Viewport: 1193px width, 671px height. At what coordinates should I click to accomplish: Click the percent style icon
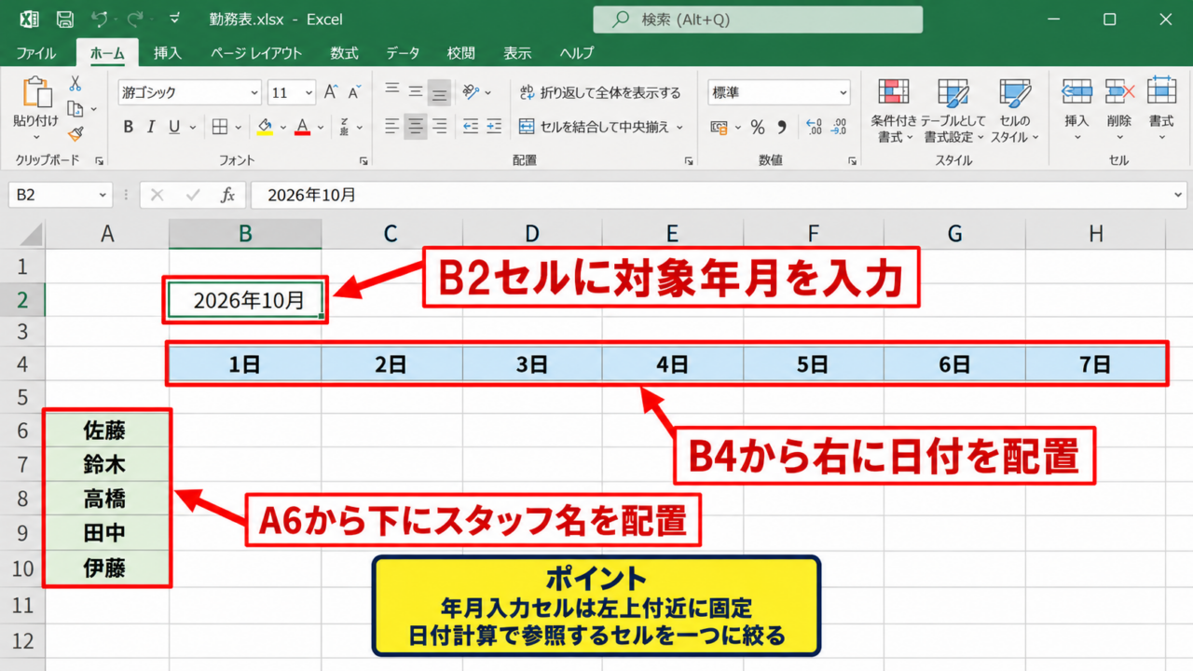point(758,127)
